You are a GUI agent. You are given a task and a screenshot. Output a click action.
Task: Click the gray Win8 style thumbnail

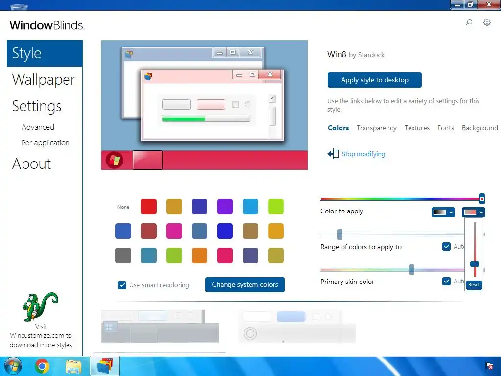point(160,326)
